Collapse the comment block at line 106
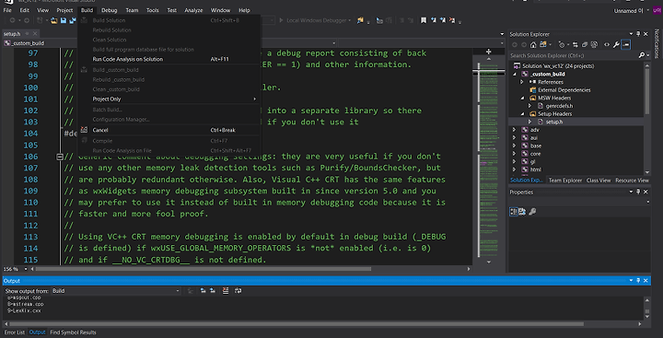This screenshot has width=663, height=338. tap(60, 157)
